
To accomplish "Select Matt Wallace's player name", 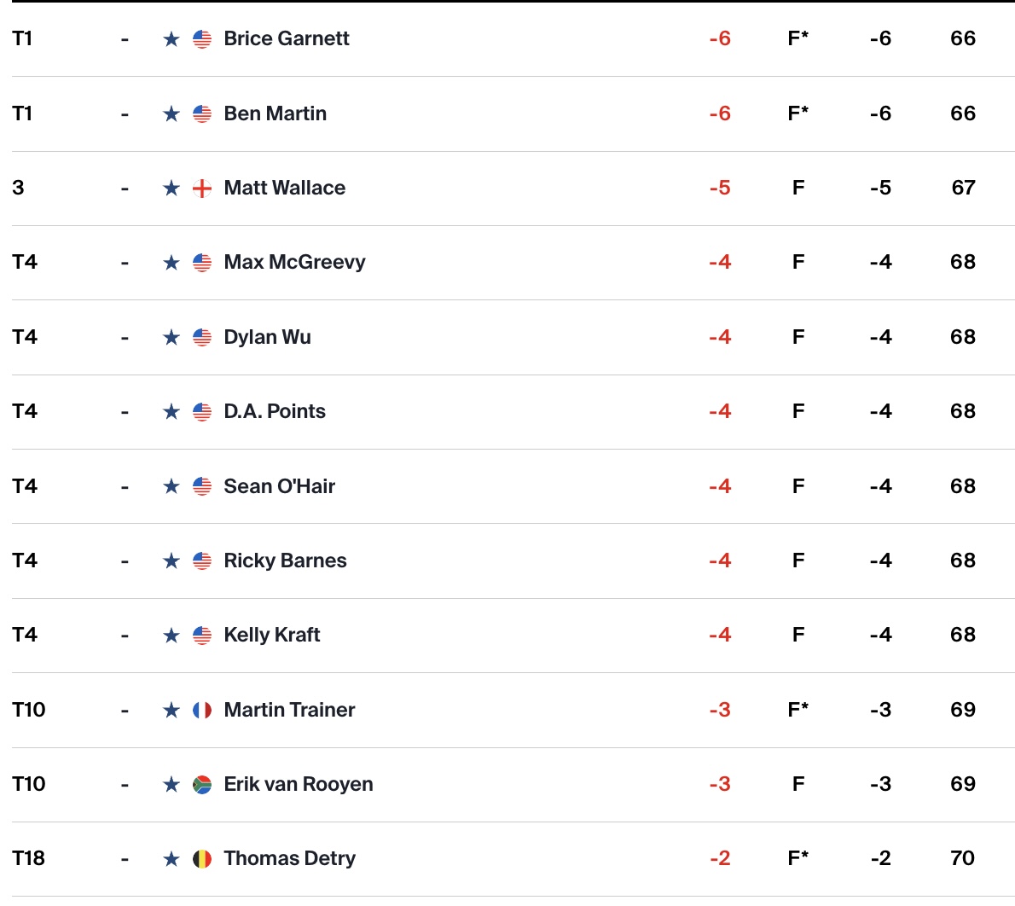I will coord(285,188).
